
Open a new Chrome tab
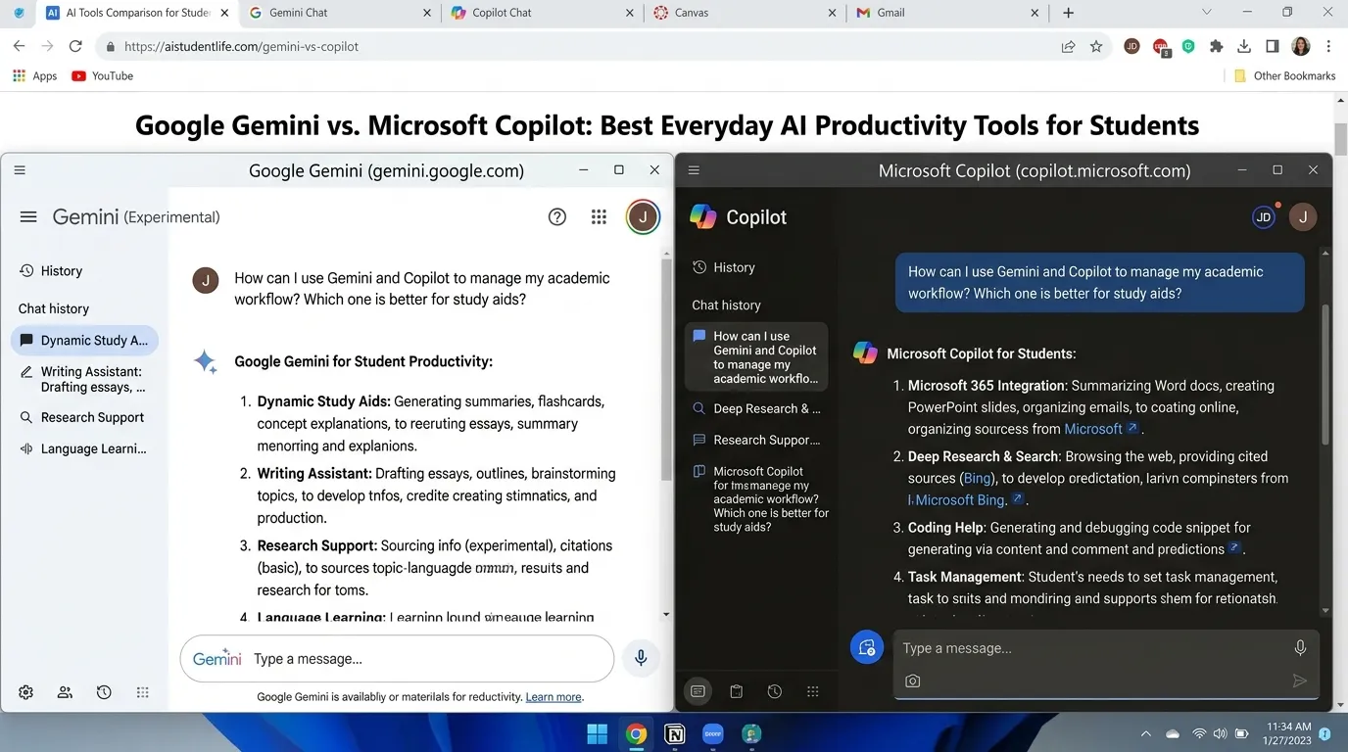tap(1068, 13)
